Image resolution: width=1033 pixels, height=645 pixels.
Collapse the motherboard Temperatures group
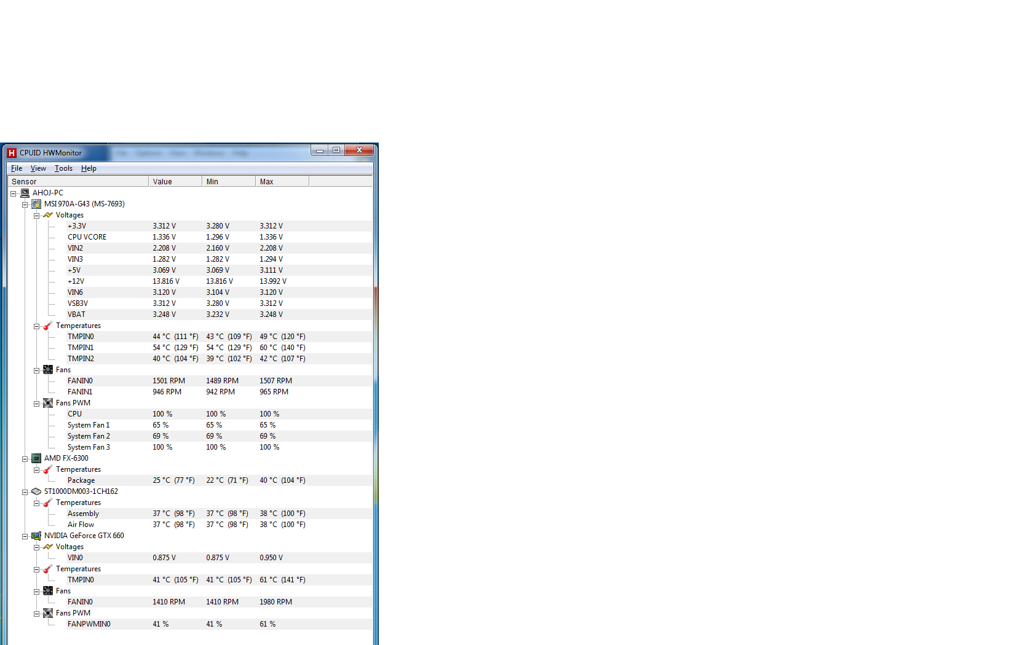tap(36, 326)
